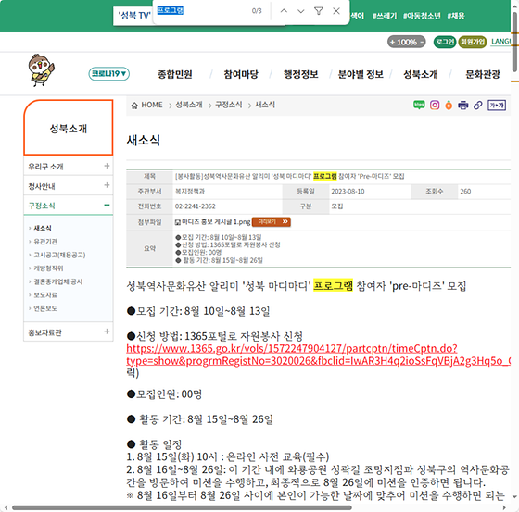Open find filter options funnel icon

319,11
